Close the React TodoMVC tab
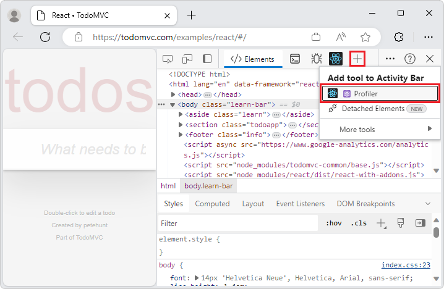The image size is (444, 289). pyautogui.click(x=168, y=16)
